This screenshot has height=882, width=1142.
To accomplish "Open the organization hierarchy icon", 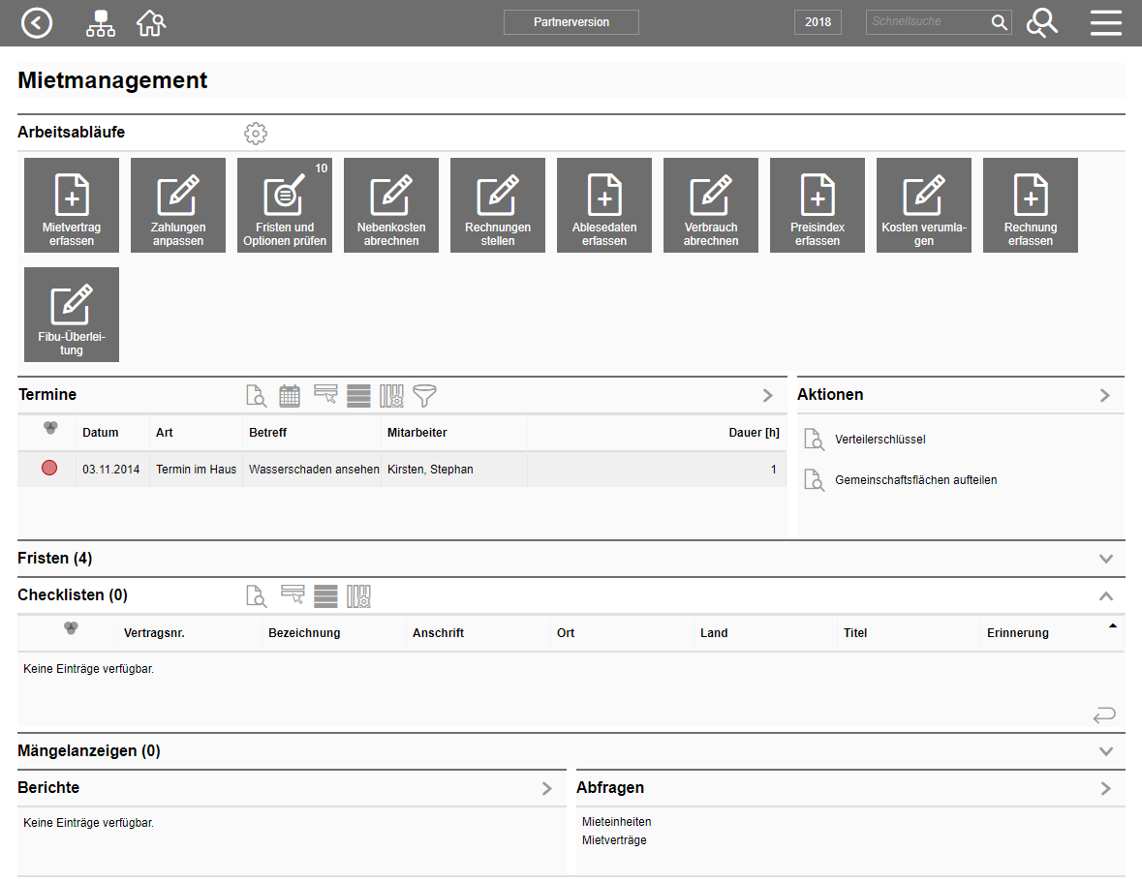I will tap(100, 22).
